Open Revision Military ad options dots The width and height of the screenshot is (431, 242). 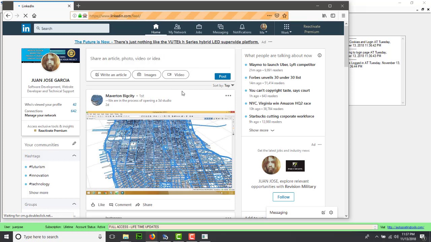320,145
